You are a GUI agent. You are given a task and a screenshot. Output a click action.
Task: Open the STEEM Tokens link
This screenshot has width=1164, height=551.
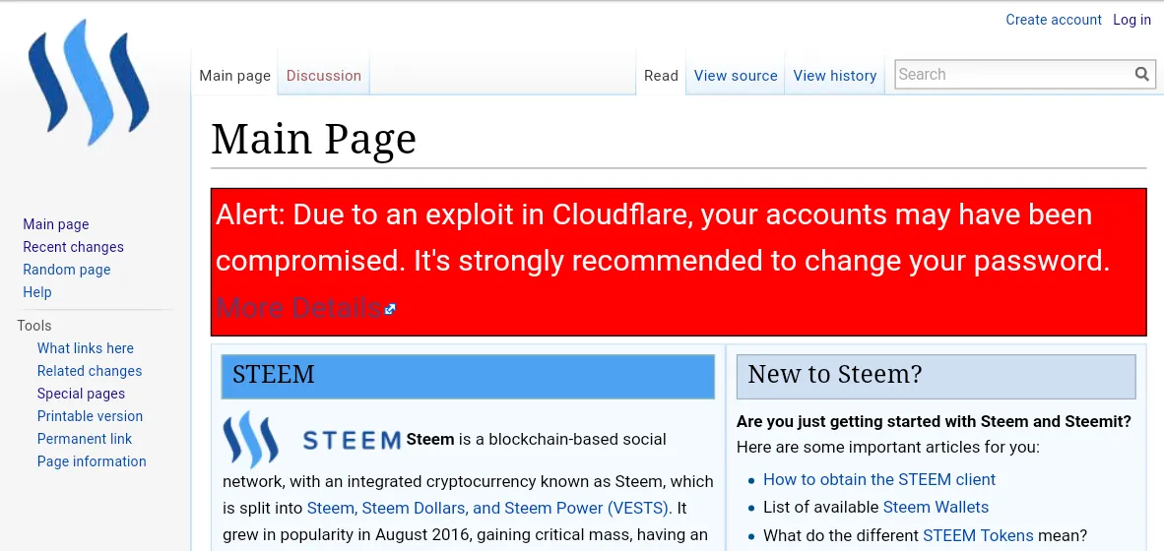pos(978,535)
